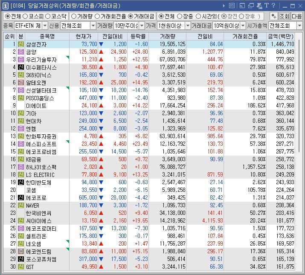Click the badge icon in 에코앤드림 row
Screen dimensions: 305x275
21,251
